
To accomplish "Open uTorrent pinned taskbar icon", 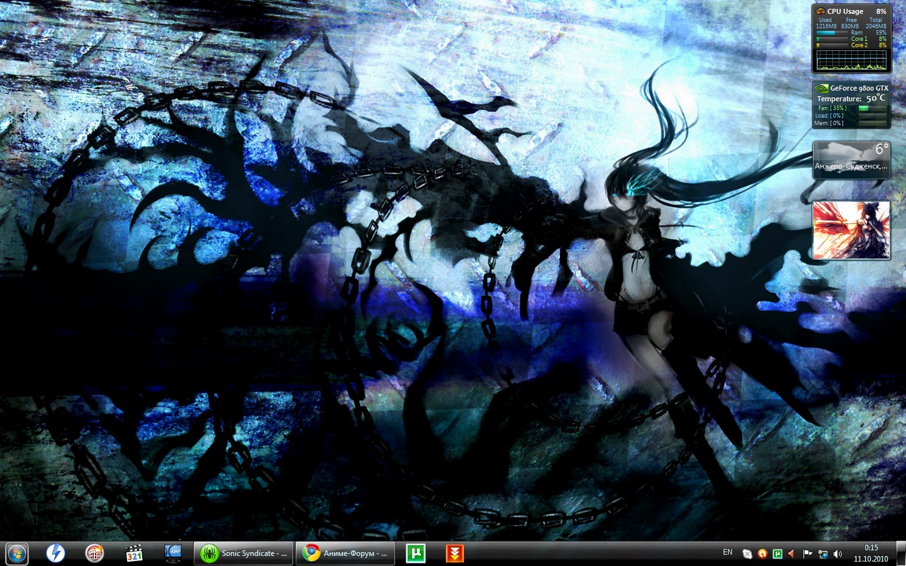I will tap(416, 553).
